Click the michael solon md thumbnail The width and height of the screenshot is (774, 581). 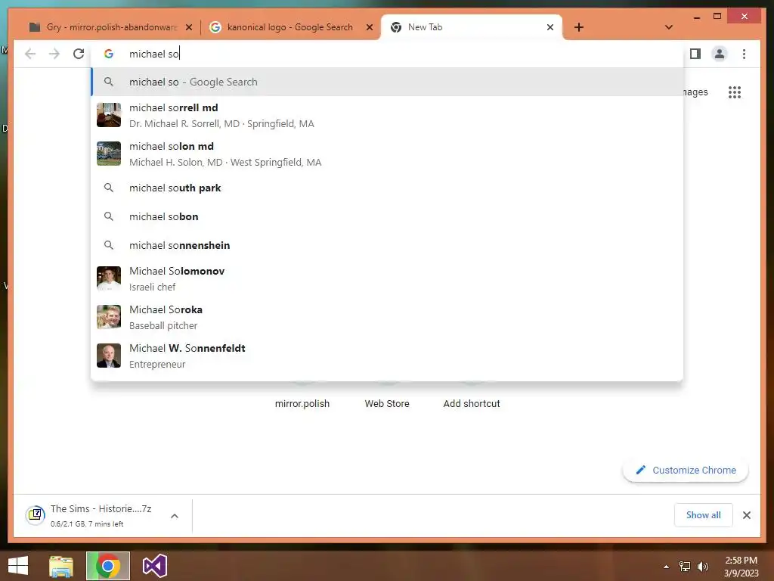click(109, 154)
